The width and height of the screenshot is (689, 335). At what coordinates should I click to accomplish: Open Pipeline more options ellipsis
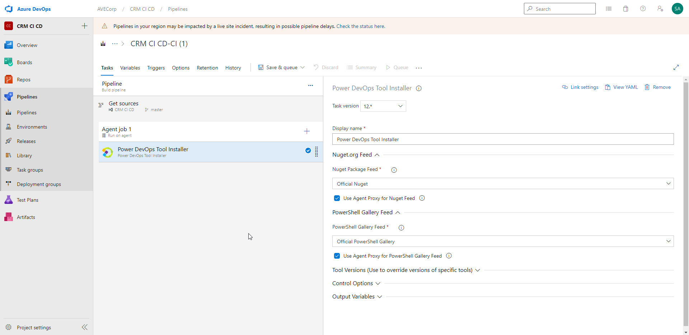pyautogui.click(x=310, y=86)
